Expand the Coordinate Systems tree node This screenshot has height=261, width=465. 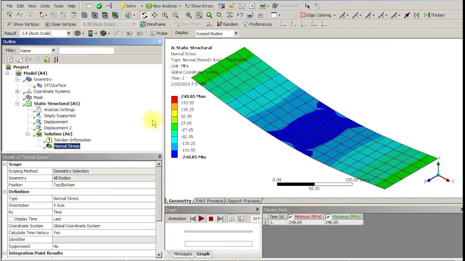pyautogui.click(x=17, y=92)
